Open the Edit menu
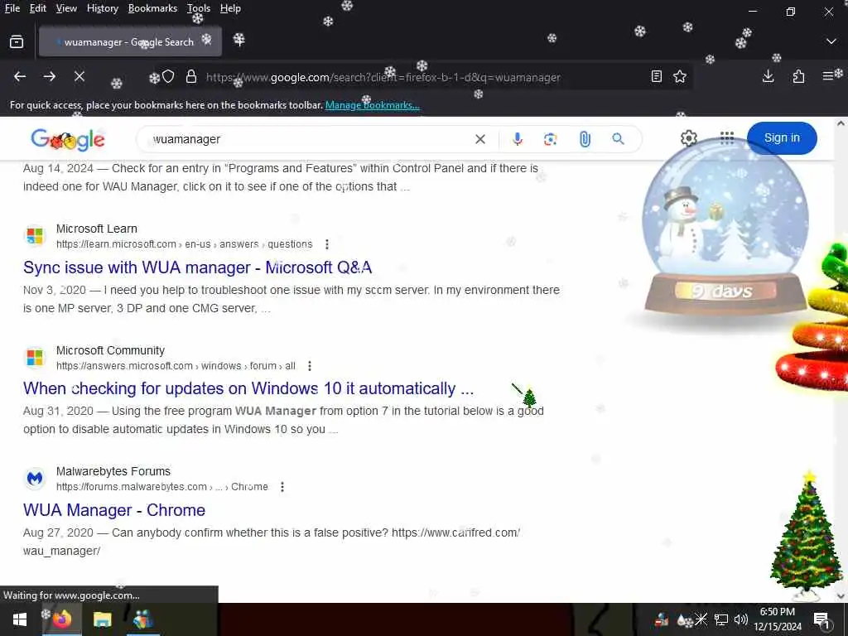 tap(37, 8)
